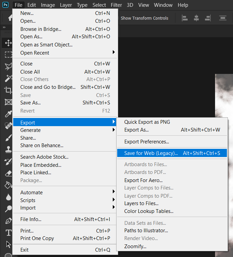Select the Frame tool

[8, 102]
